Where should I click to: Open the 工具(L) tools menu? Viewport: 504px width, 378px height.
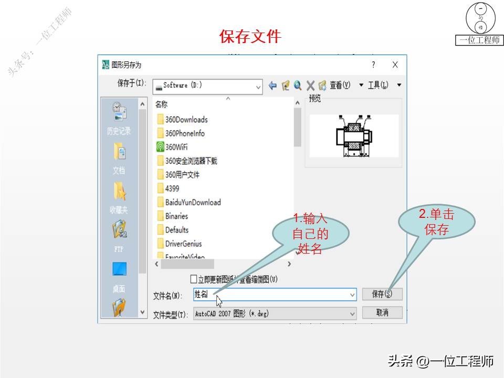pyautogui.click(x=377, y=86)
